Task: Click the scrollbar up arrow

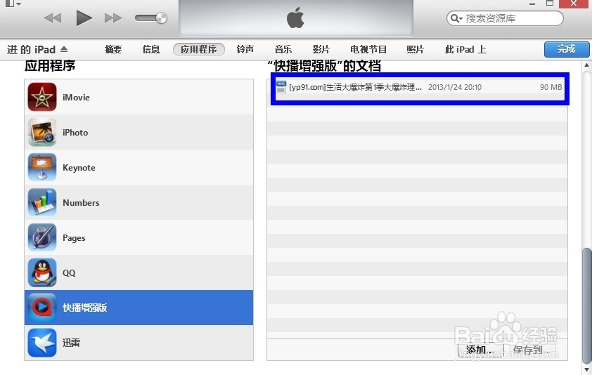Action: coord(586,65)
